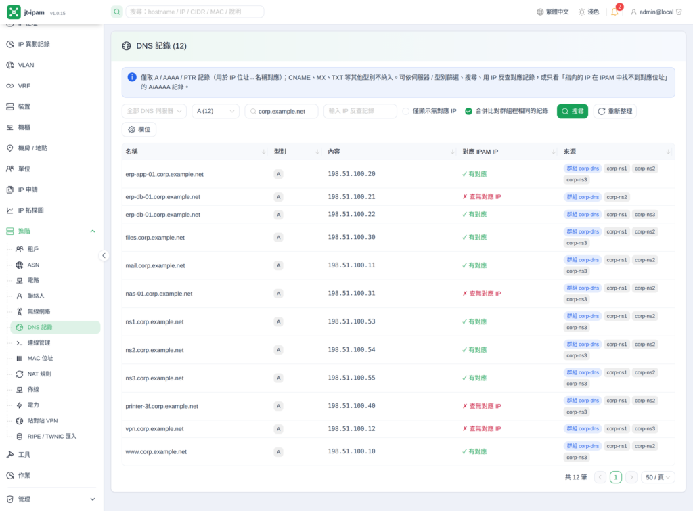The image size is (693, 511).
Task: Toggle the light theme sun icon
Action: click(x=581, y=12)
